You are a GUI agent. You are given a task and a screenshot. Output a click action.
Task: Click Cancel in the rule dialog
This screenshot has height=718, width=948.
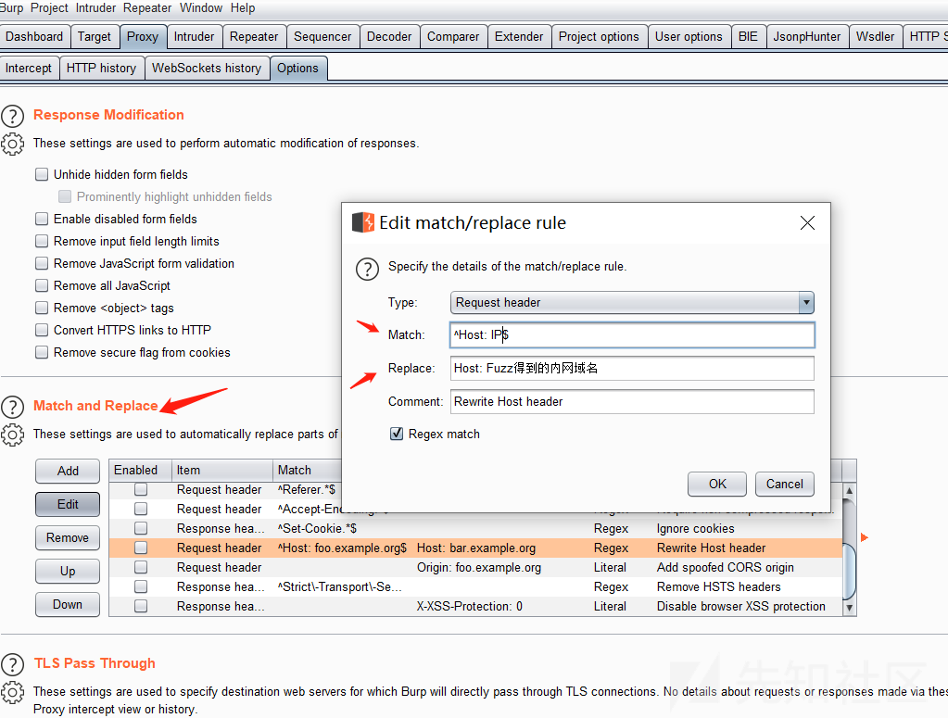click(784, 485)
